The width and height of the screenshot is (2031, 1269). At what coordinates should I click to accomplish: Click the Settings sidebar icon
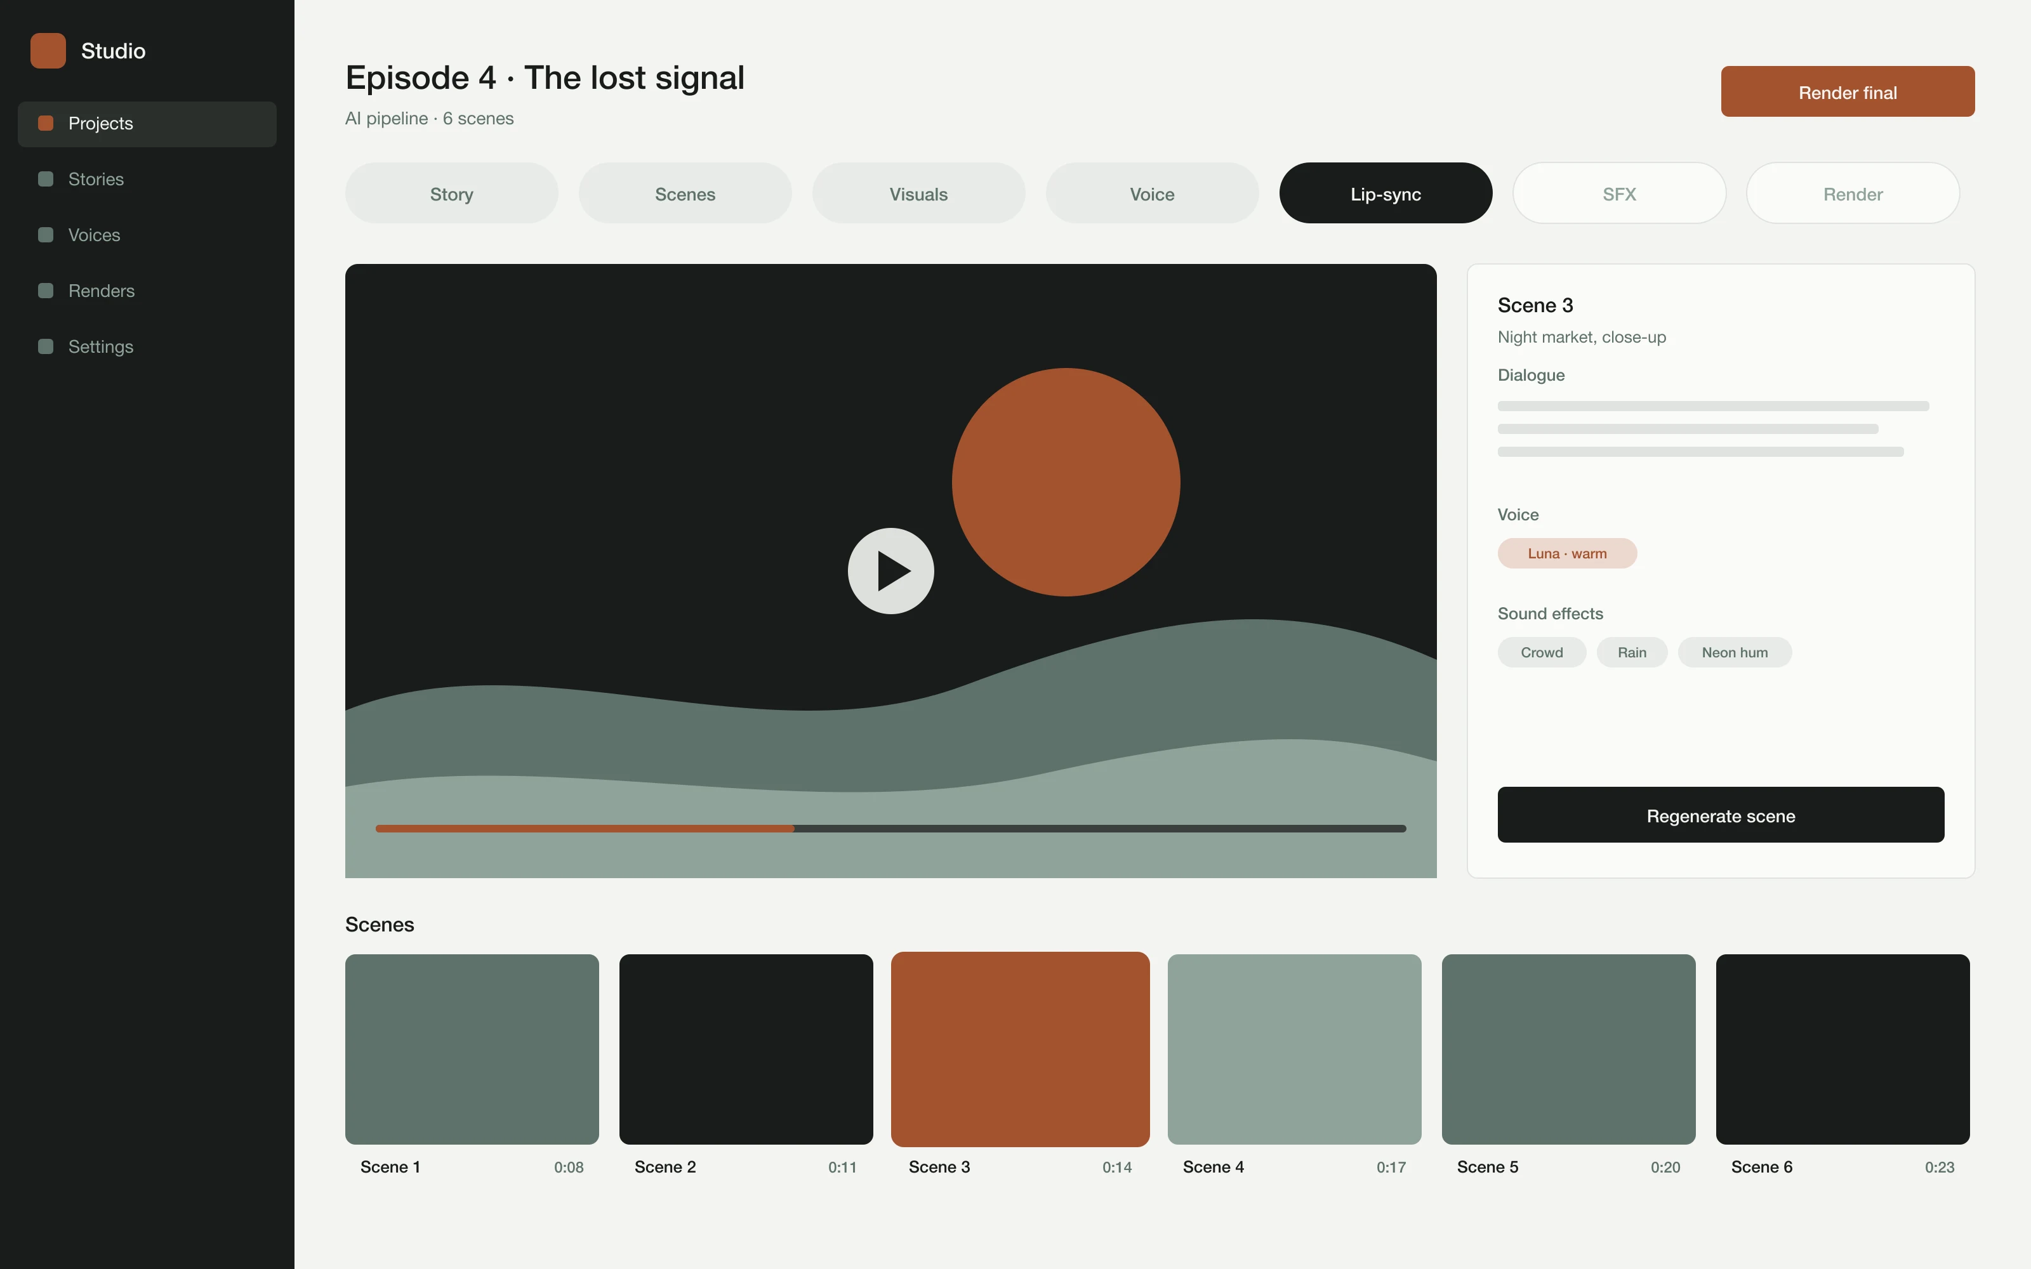coord(46,346)
